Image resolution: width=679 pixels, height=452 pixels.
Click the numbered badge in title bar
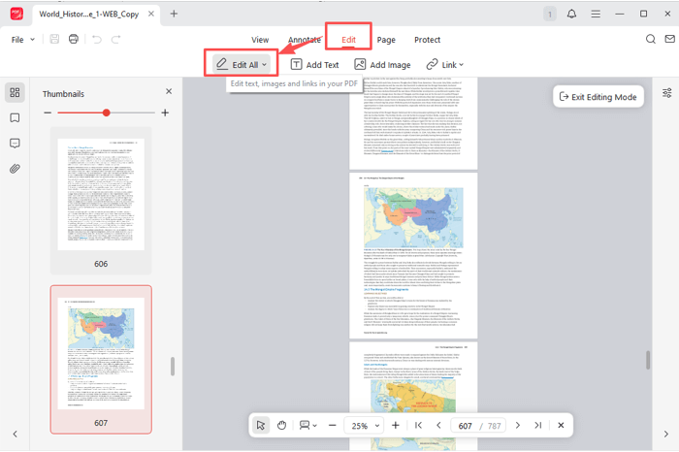(550, 15)
